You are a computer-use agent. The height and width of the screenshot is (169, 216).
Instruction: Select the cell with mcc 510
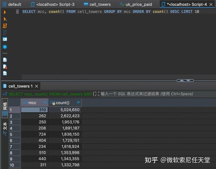(34, 153)
